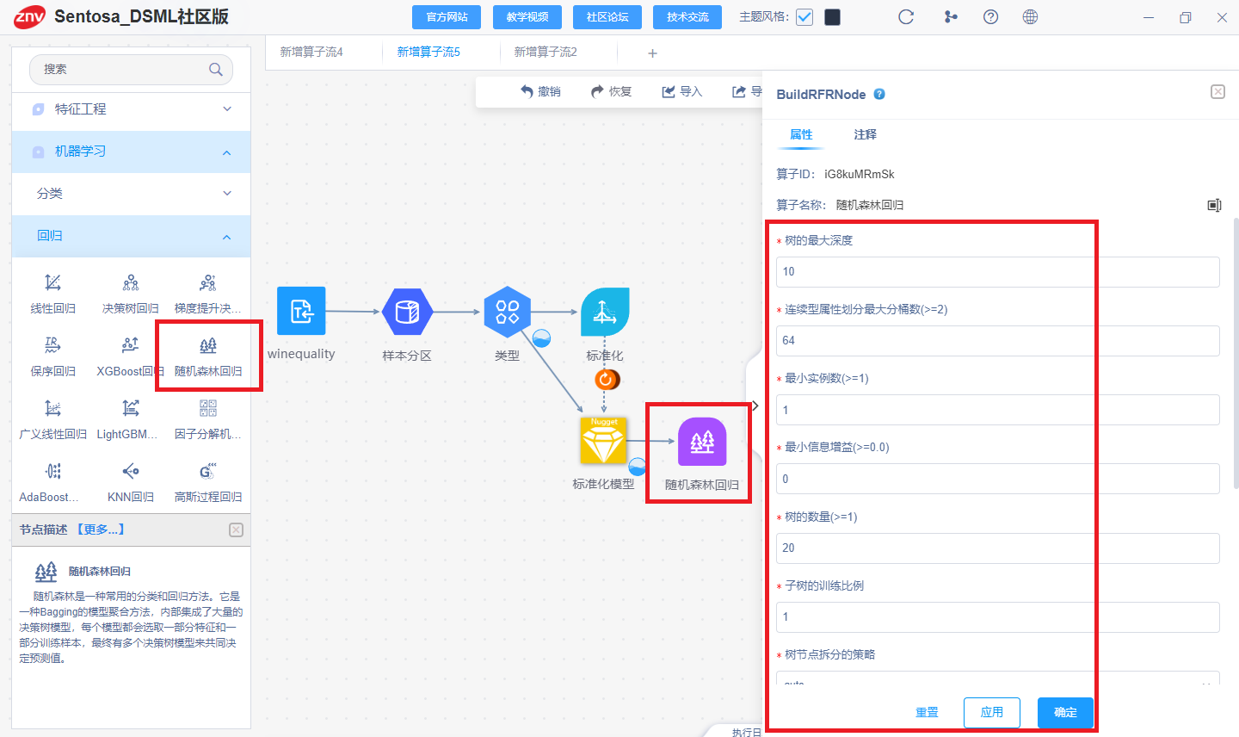Select the 梯度提升决策树回归 operator icon
Screen dimensions: 1239x737
(x=207, y=282)
